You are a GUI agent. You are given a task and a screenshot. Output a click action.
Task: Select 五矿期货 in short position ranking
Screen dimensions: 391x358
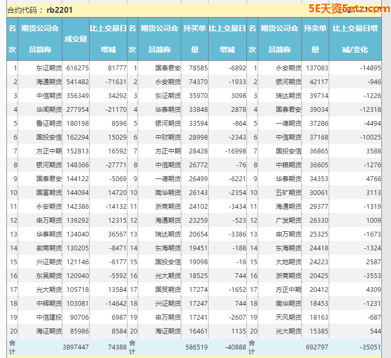(289, 193)
